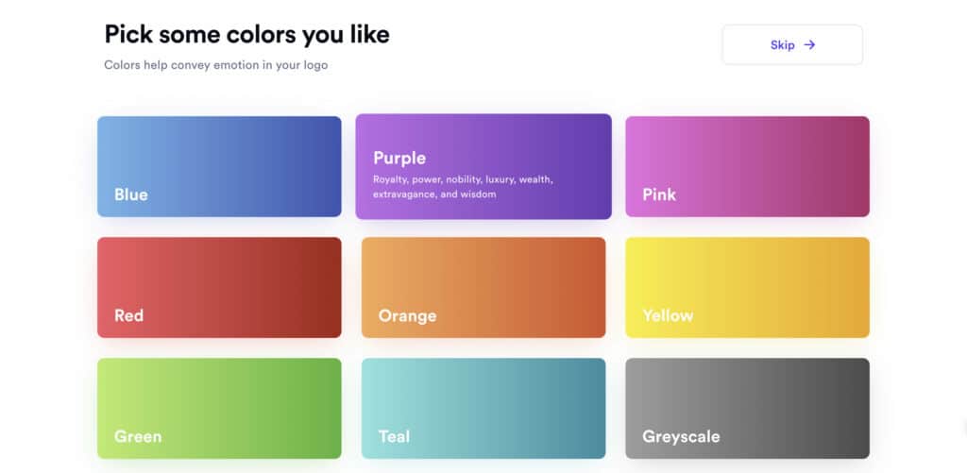This screenshot has height=473, width=967.
Task: Pick the Yellow color card
Action: (748, 287)
